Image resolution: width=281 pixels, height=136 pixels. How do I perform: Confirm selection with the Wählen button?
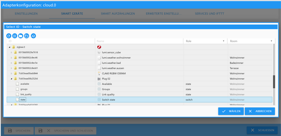(x=231, y=111)
